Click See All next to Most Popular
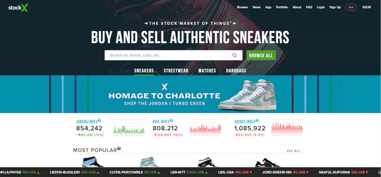Screen dimensions: 381x177 click(293, 151)
